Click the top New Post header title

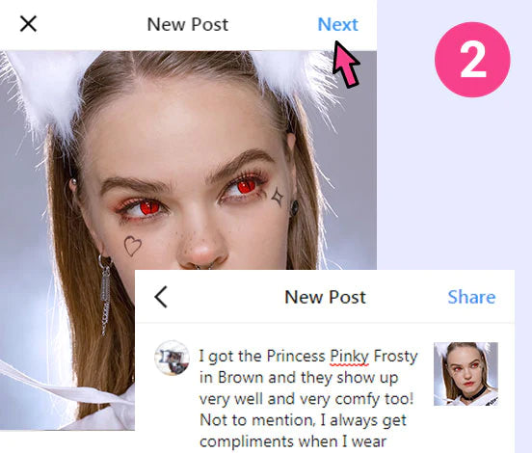(x=188, y=24)
